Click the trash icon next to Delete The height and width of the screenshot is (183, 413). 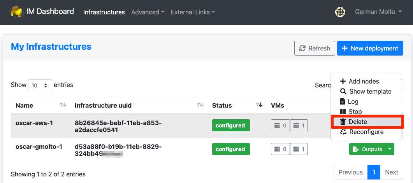pyautogui.click(x=343, y=122)
